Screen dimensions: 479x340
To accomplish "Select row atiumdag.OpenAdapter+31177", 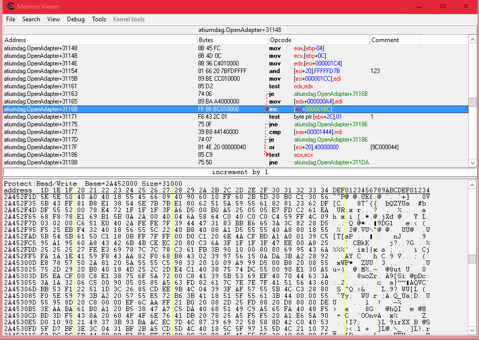I will [235, 132].
